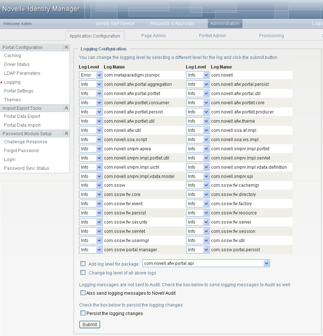Open the Login setup link
The width and height of the screenshot is (323, 336).
(10, 160)
